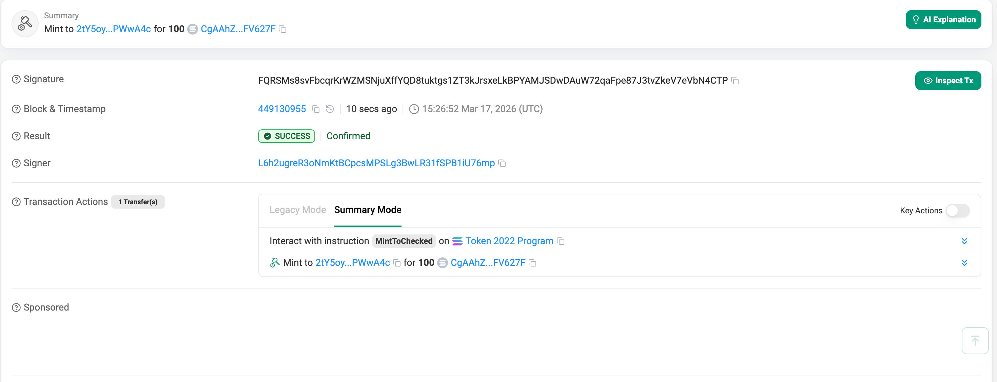This screenshot has height=382, width=997.
Task: Copy CgAAhZ...FV627F address in actions
Action: click(532, 263)
